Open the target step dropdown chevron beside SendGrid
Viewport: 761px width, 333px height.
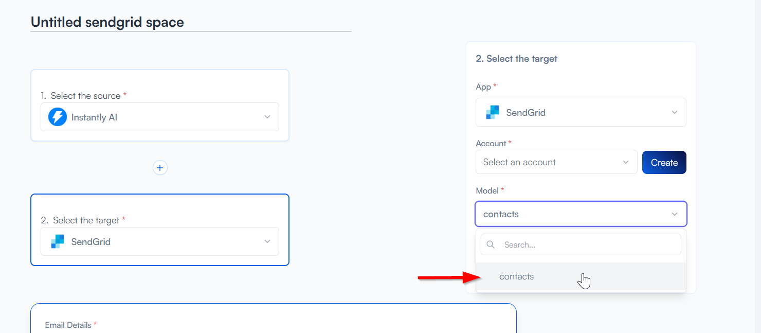click(267, 241)
